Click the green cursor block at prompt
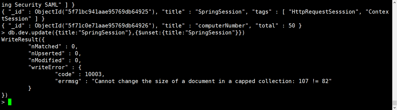The height and width of the screenshot is (110, 397). point(10,102)
